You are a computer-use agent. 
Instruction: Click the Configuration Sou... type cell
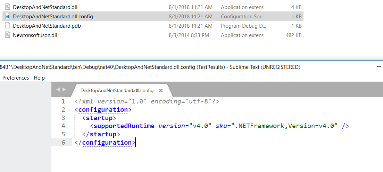tap(243, 17)
